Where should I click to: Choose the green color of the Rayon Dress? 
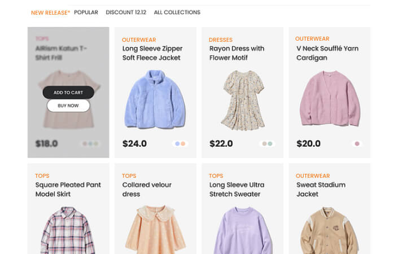pos(270,144)
